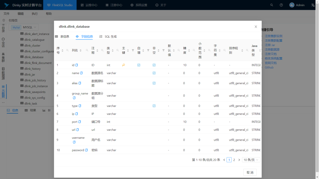Go to pagination page 2

coord(234,160)
